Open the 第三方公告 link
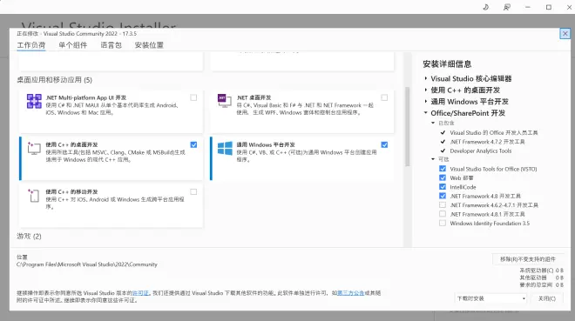Viewport: 575px width, 321px height. coord(350,293)
